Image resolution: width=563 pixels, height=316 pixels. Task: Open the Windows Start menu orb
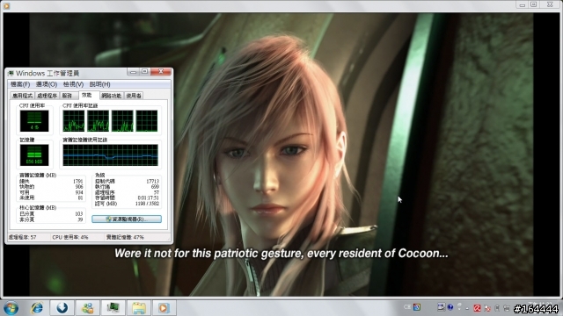click(11, 308)
